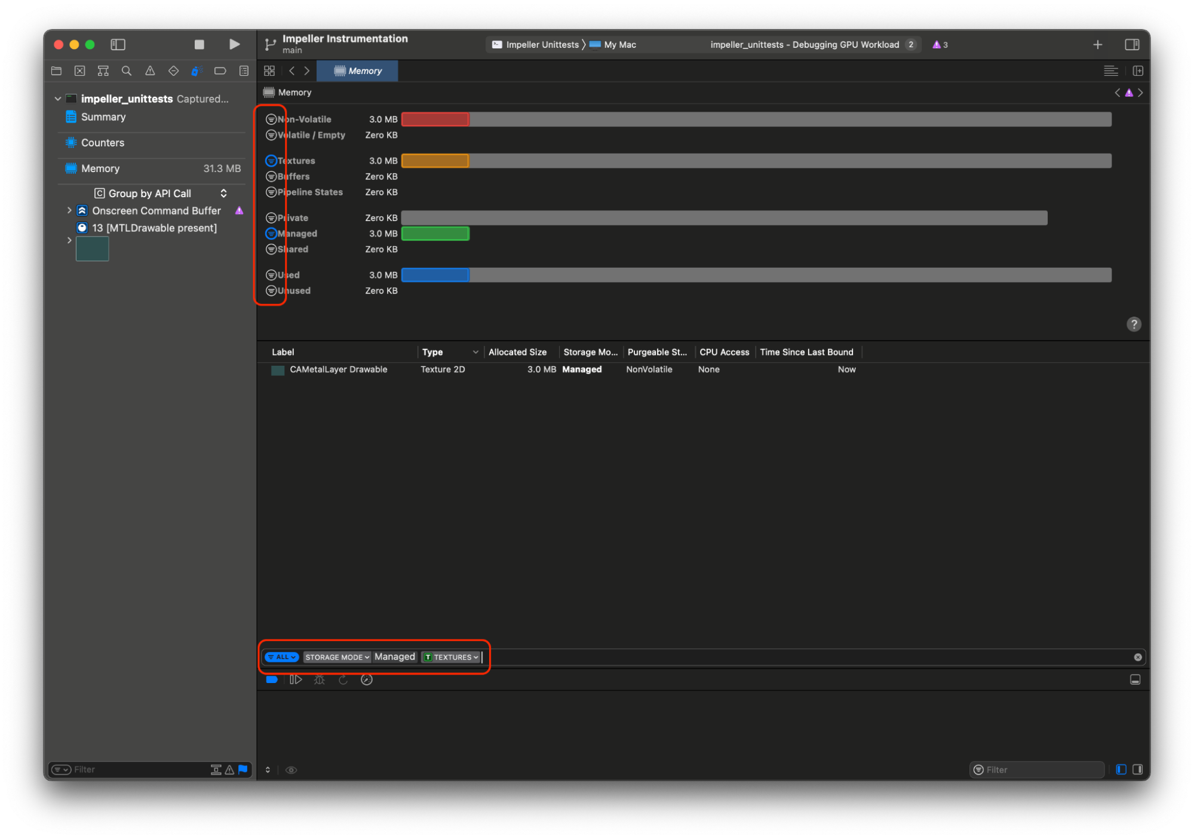Screen dimensions: 1194x839
Task: Toggle the Buffers filter
Action: coord(271,176)
